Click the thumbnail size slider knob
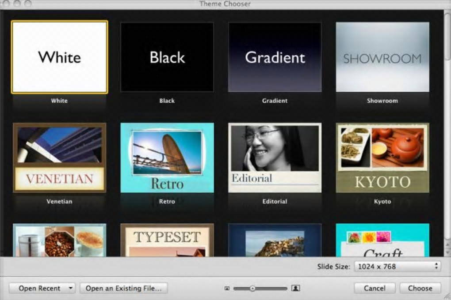This screenshot has height=300, width=451. (x=252, y=288)
